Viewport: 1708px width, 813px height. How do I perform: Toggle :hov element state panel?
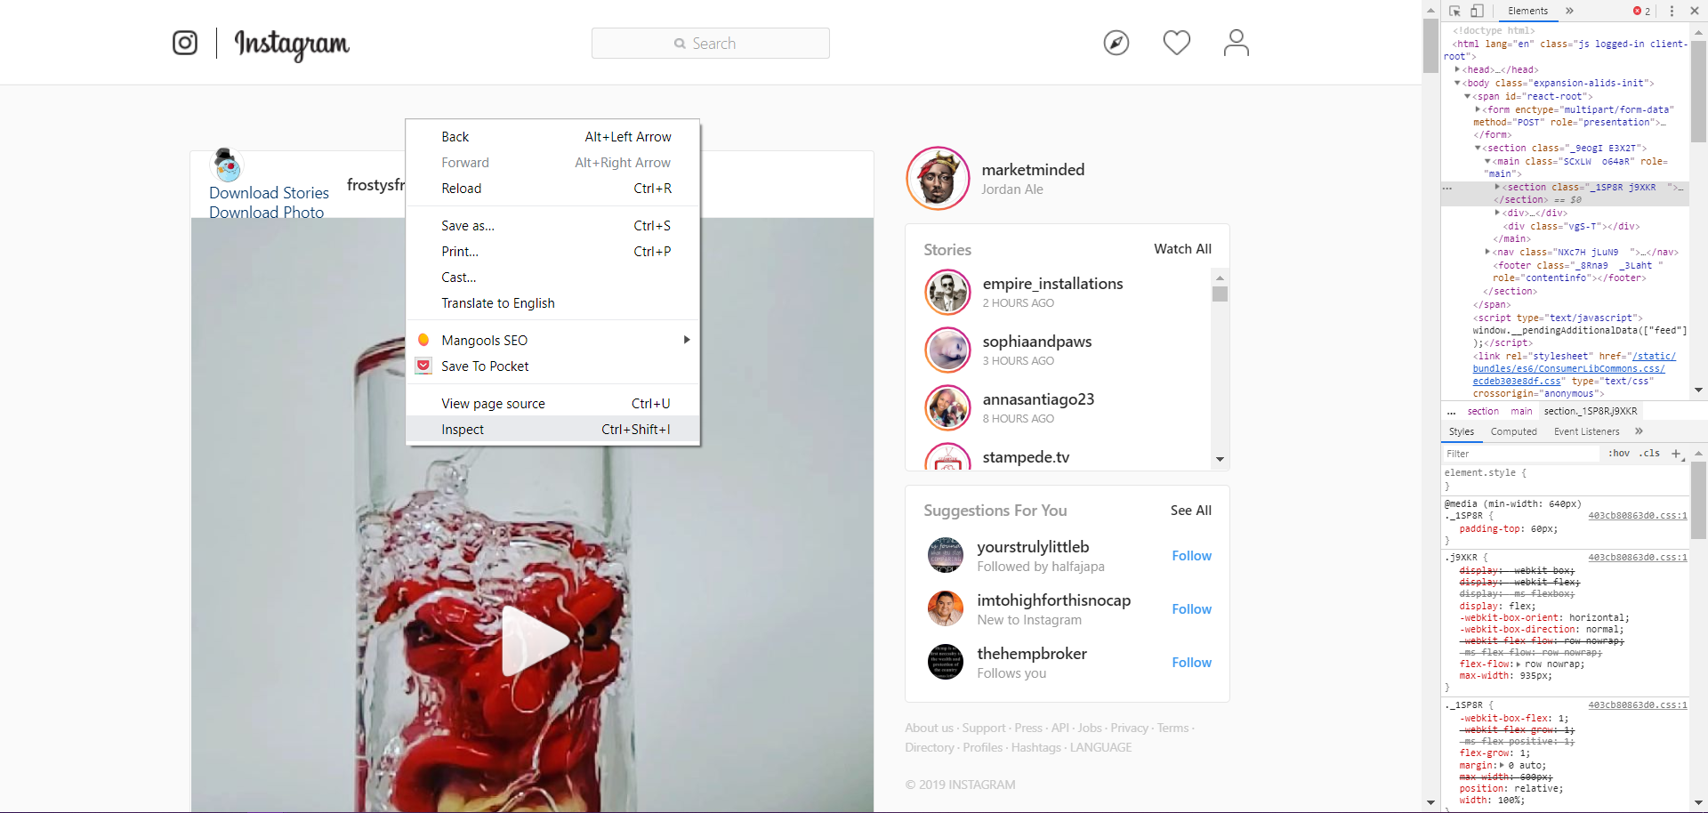point(1619,454)
